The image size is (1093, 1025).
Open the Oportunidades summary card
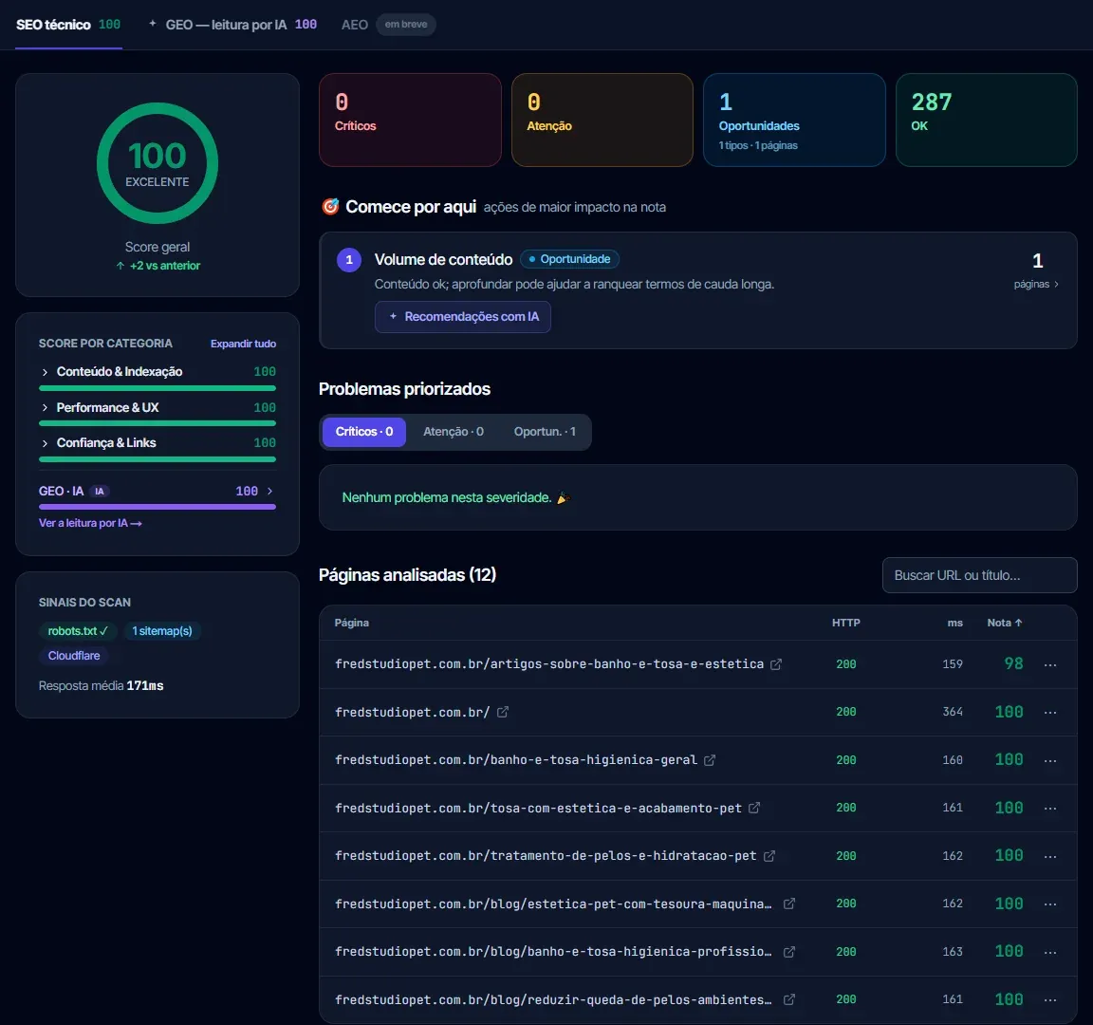point(794,120)
